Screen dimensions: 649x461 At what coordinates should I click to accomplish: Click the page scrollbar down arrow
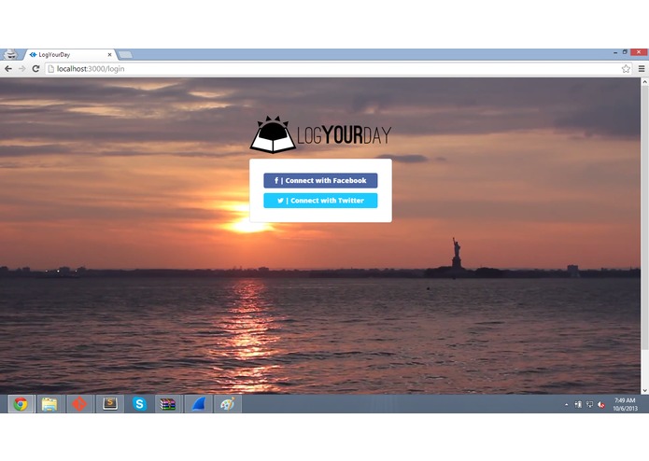coord(645,390)
